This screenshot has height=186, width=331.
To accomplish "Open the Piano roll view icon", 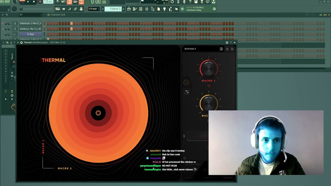I will point(135,9).
